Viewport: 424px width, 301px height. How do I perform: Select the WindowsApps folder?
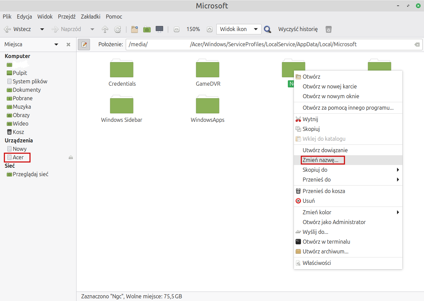[x=208, y=109]
